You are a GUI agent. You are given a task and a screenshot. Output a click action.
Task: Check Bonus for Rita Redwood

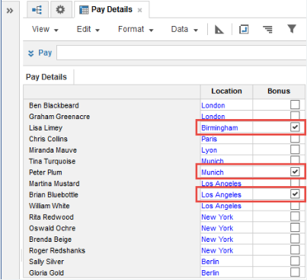click(x=295, y=217)
